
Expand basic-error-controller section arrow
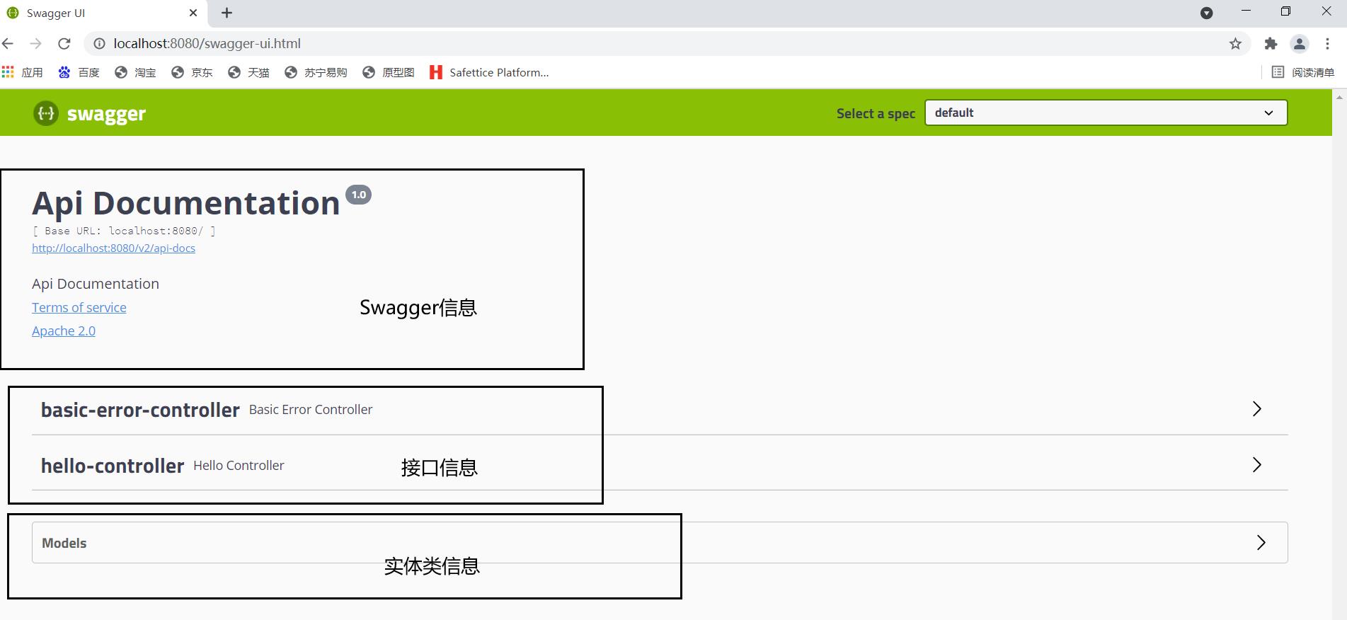[x=1257, y=409]
